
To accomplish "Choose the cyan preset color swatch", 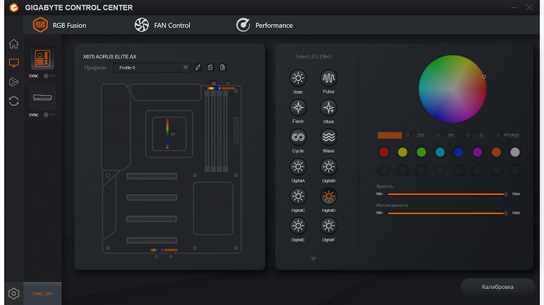I will click(x=440, y=152).
